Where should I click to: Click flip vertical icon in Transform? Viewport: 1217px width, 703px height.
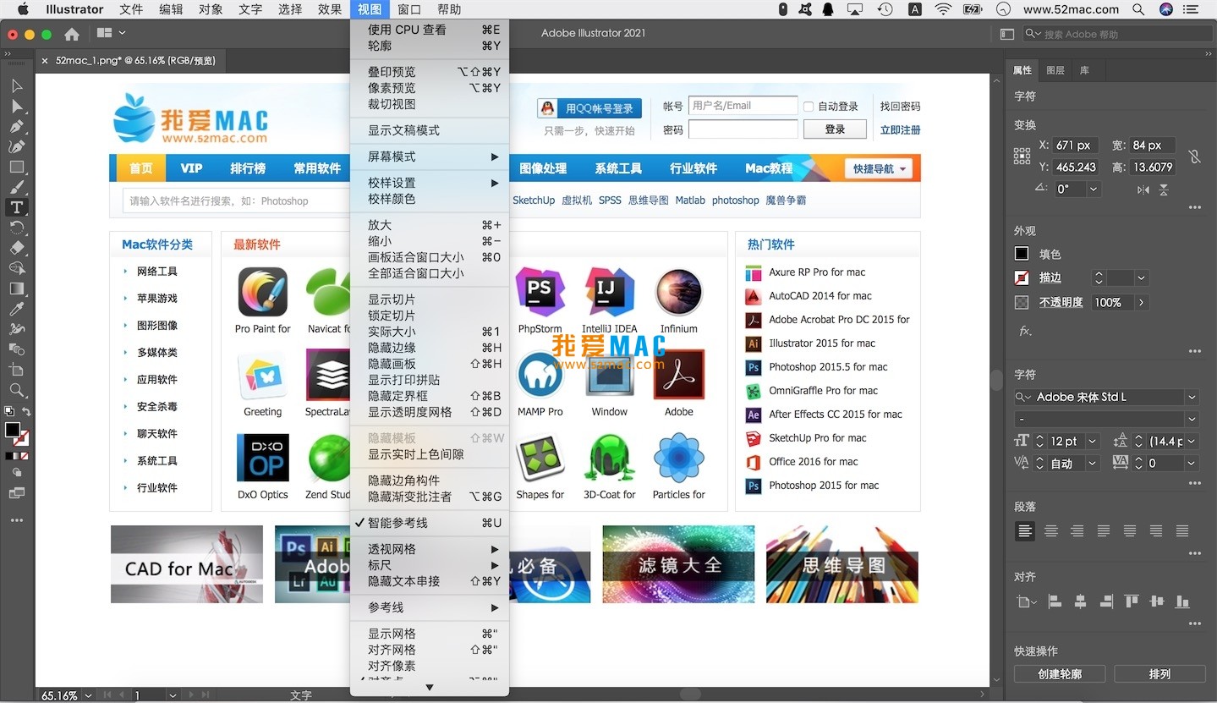(x=1164, y=189)
